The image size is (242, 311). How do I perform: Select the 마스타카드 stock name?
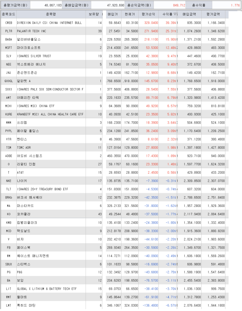(x=25, y=206)
